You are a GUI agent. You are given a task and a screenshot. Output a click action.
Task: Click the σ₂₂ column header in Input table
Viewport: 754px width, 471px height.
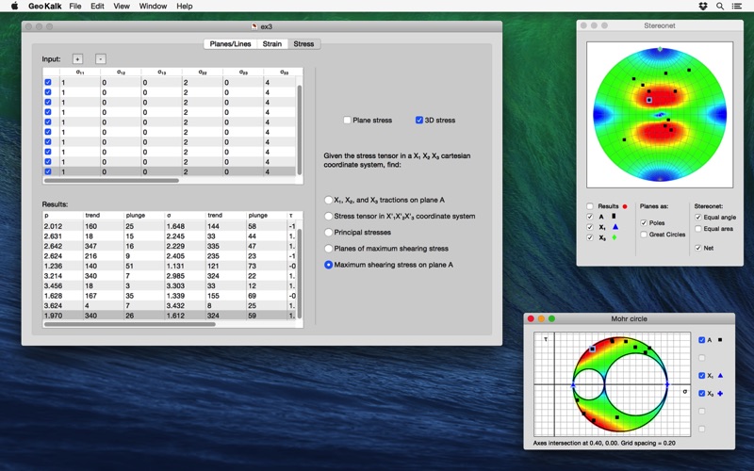point(203,73)
